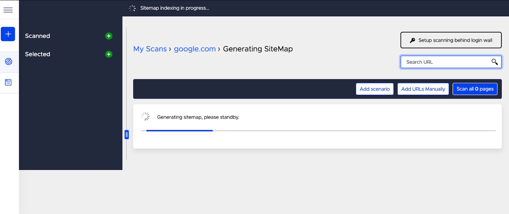Click the magnifier icon in Search URL
This screenshot has height=214, width=509.
click(x=494, y=62)
